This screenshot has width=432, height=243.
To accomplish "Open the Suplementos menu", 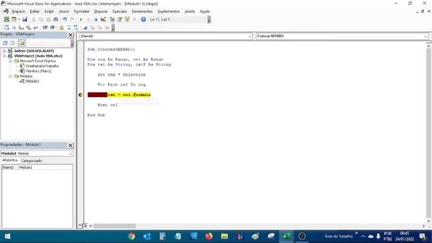I will click(x=168, y=11).
